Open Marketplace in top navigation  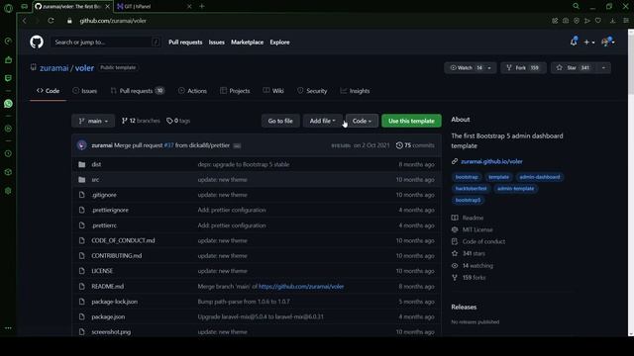click(x=247, y=42)
